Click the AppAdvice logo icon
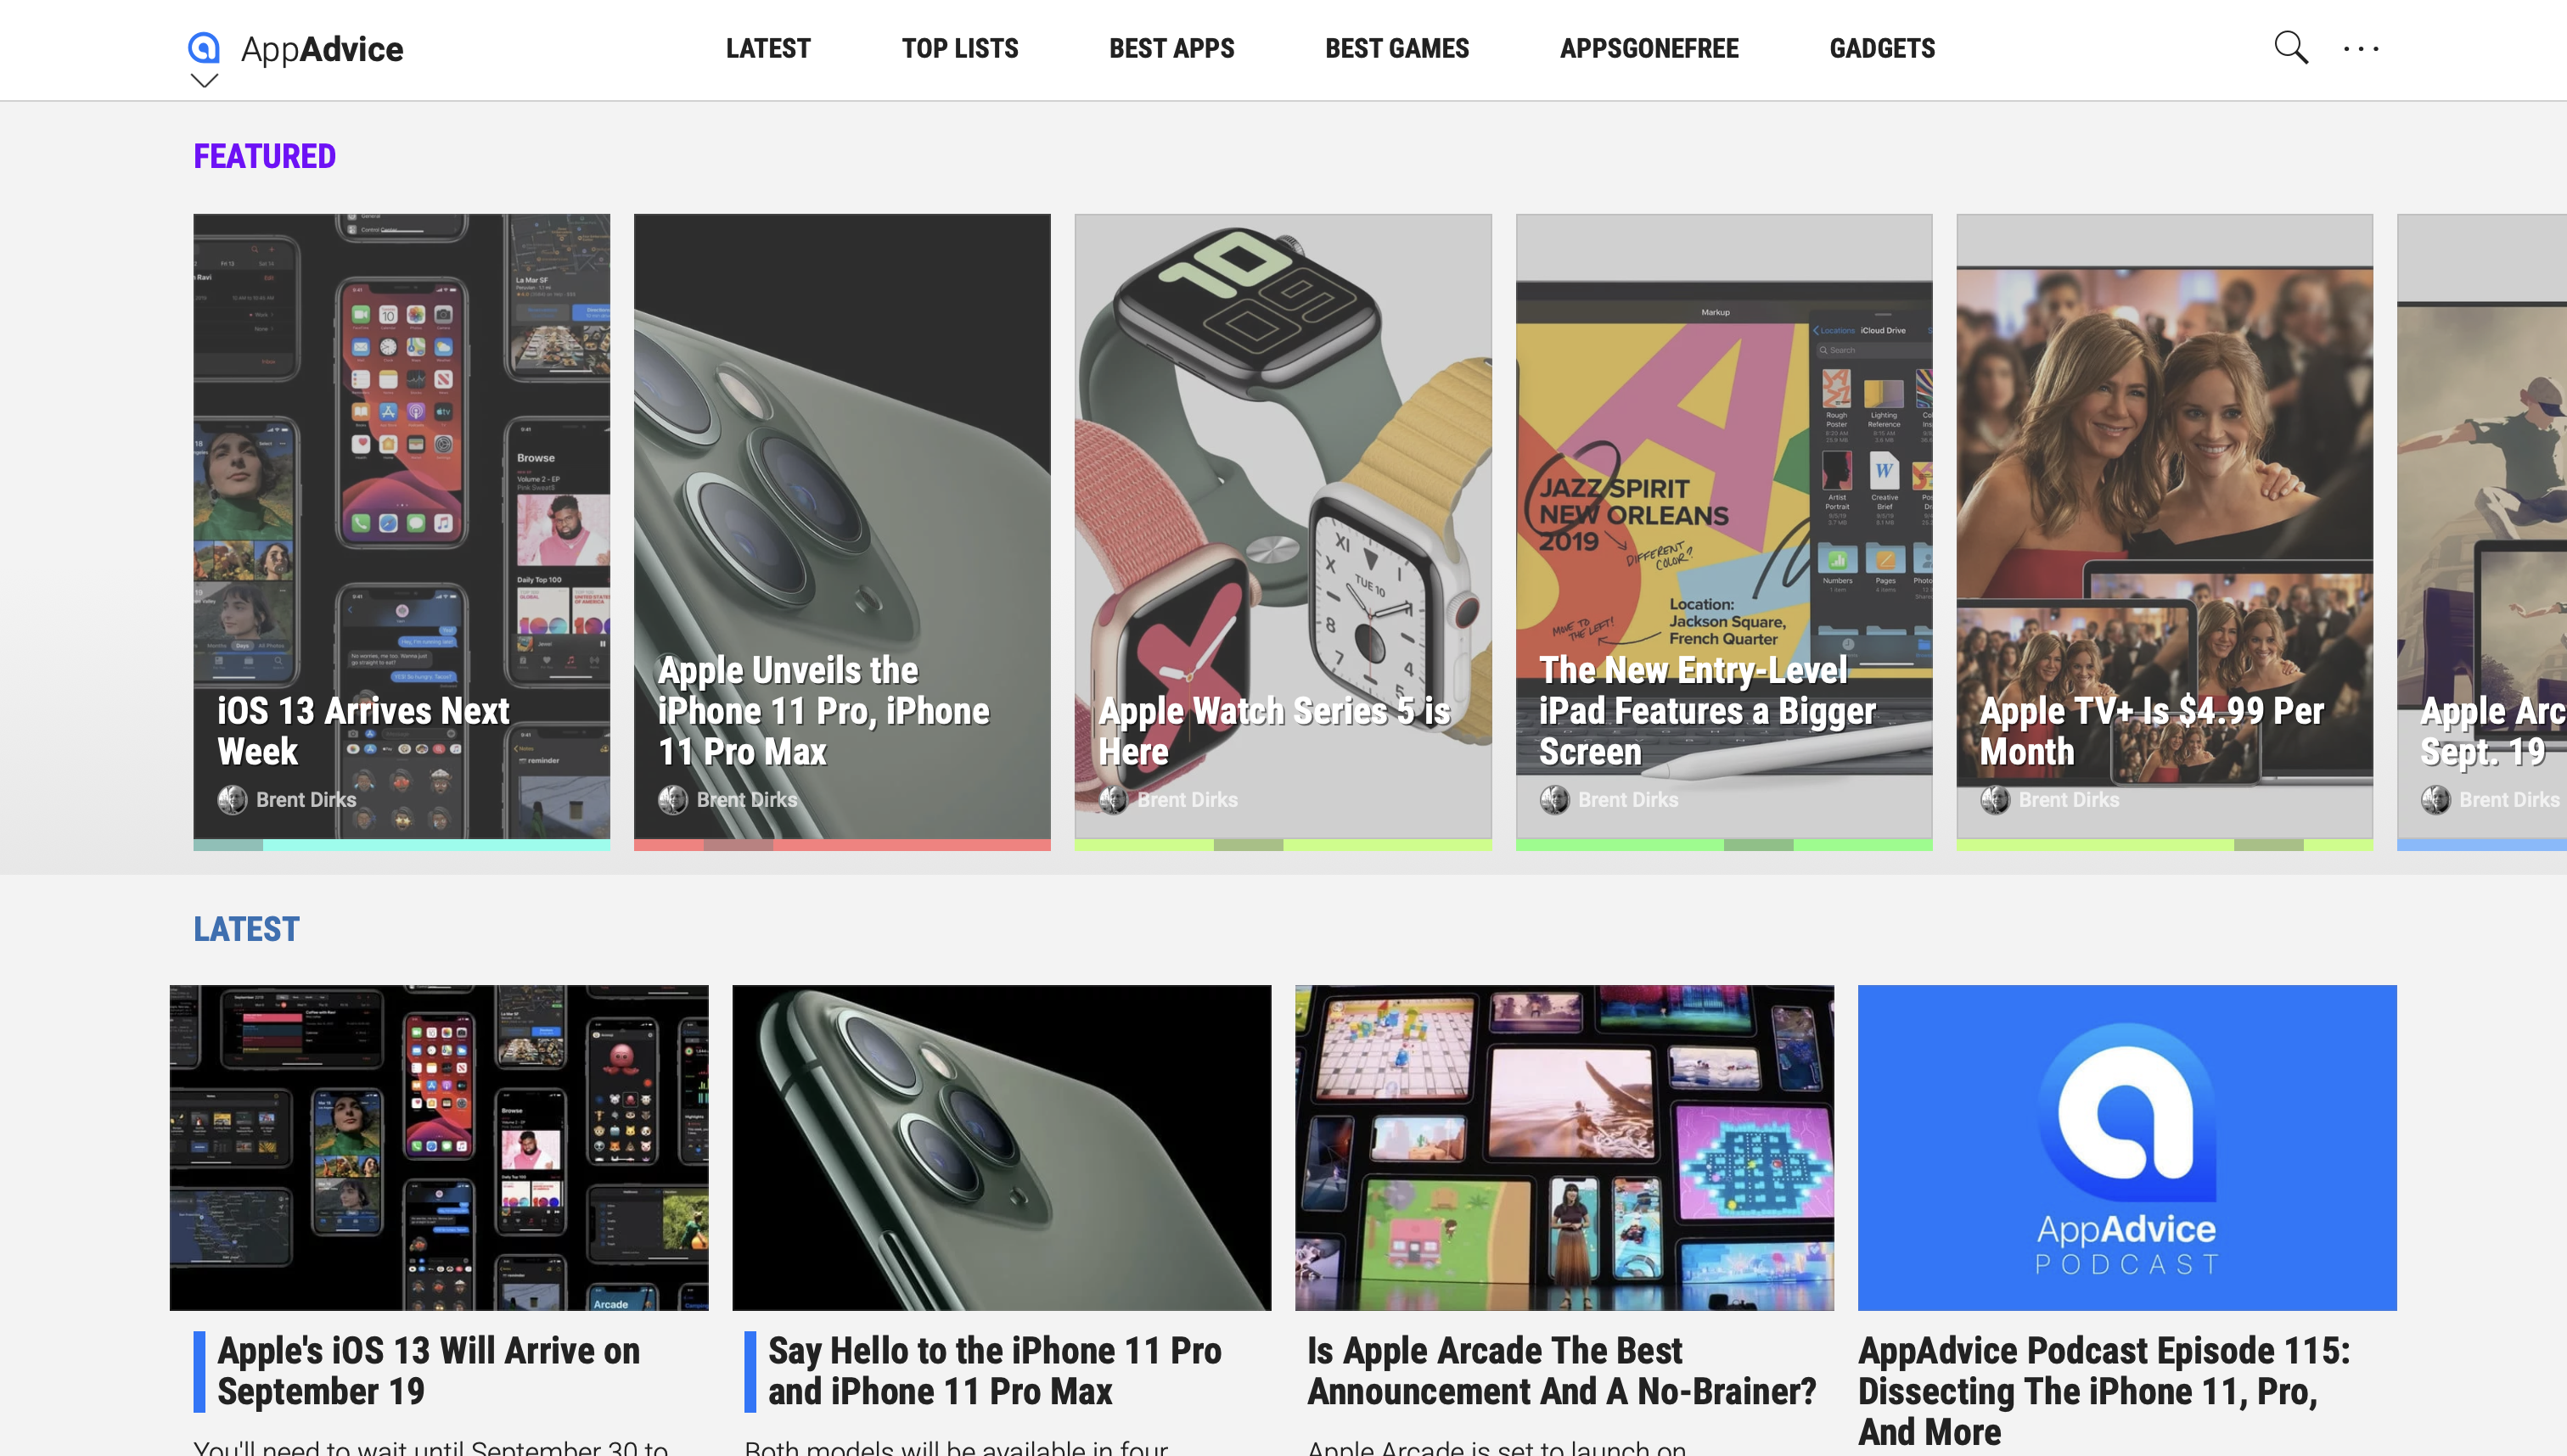The width and height of the screenshot is (2567, 1456). point(203,47)
